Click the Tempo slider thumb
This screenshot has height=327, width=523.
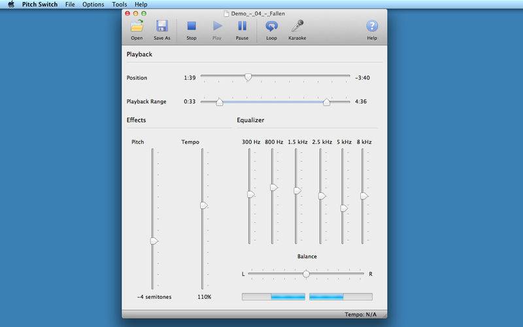tap(204, 205)
